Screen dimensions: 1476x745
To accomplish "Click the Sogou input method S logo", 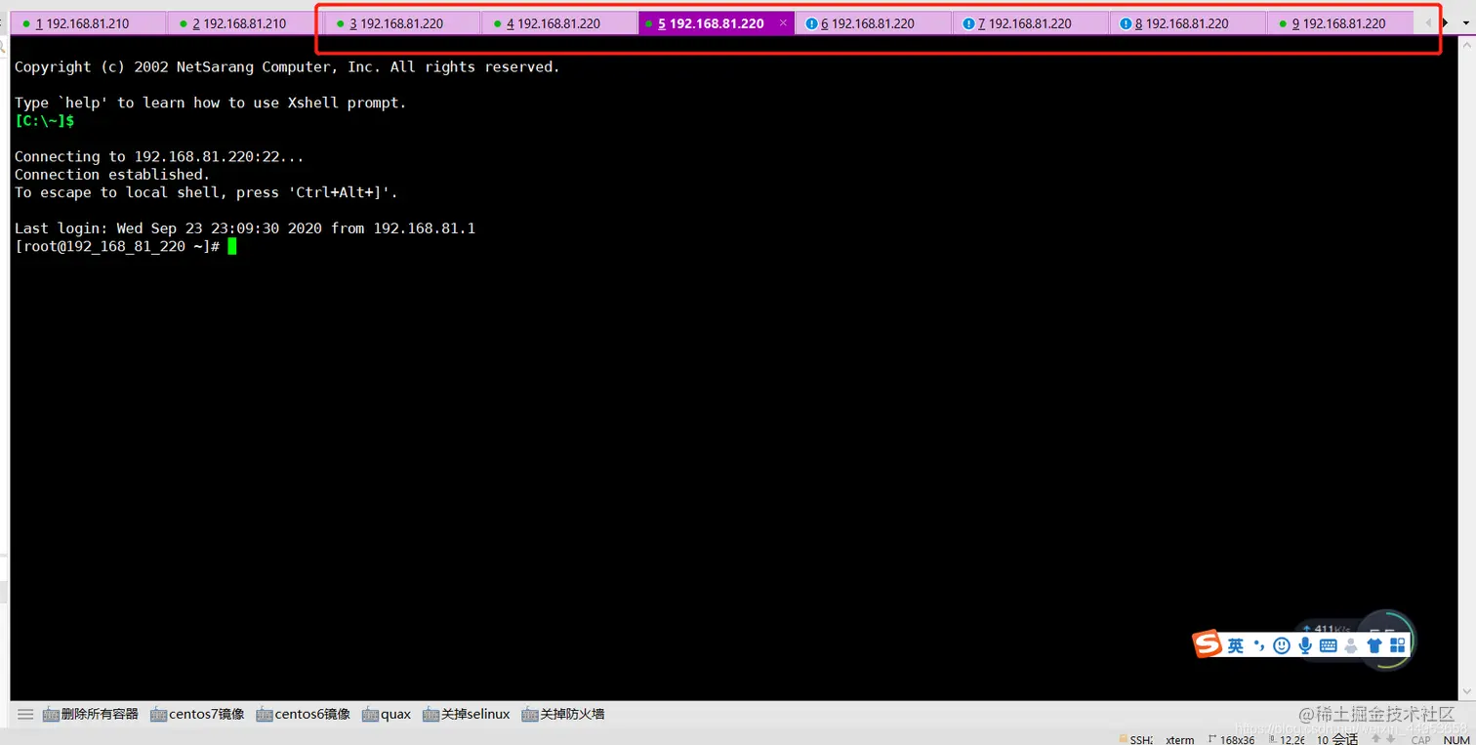I will coord(1208,644).
